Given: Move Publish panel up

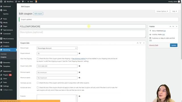Looking at the screenshot, I should pyautogui.click(x=170, y=27).
